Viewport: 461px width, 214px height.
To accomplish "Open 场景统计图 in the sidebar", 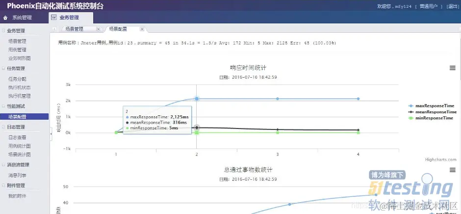I will click(x=20, y=154).
